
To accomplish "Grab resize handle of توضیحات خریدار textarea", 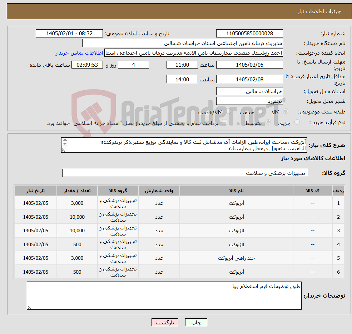I will click(29, 307).
